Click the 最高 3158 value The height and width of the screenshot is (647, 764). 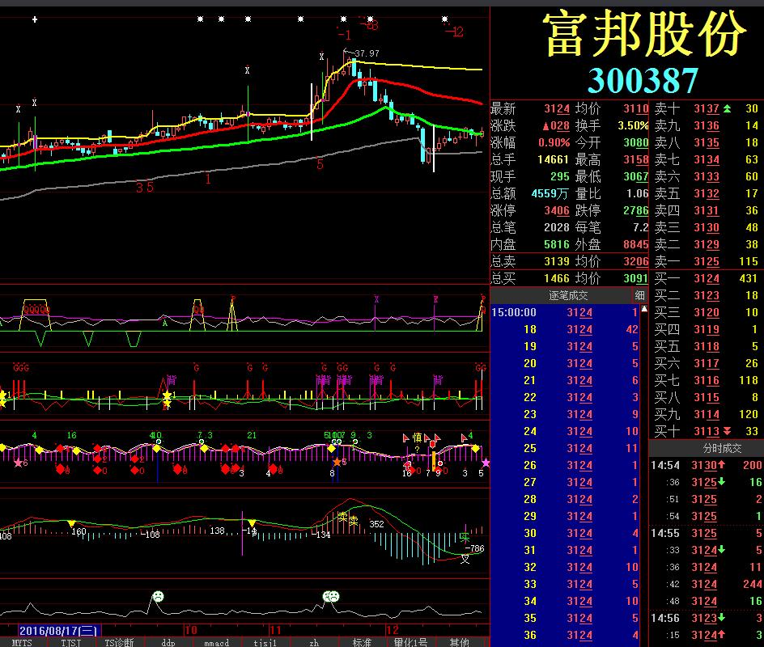coord(636,159)
